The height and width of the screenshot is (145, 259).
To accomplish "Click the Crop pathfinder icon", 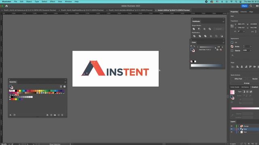I will click(211, 36).
